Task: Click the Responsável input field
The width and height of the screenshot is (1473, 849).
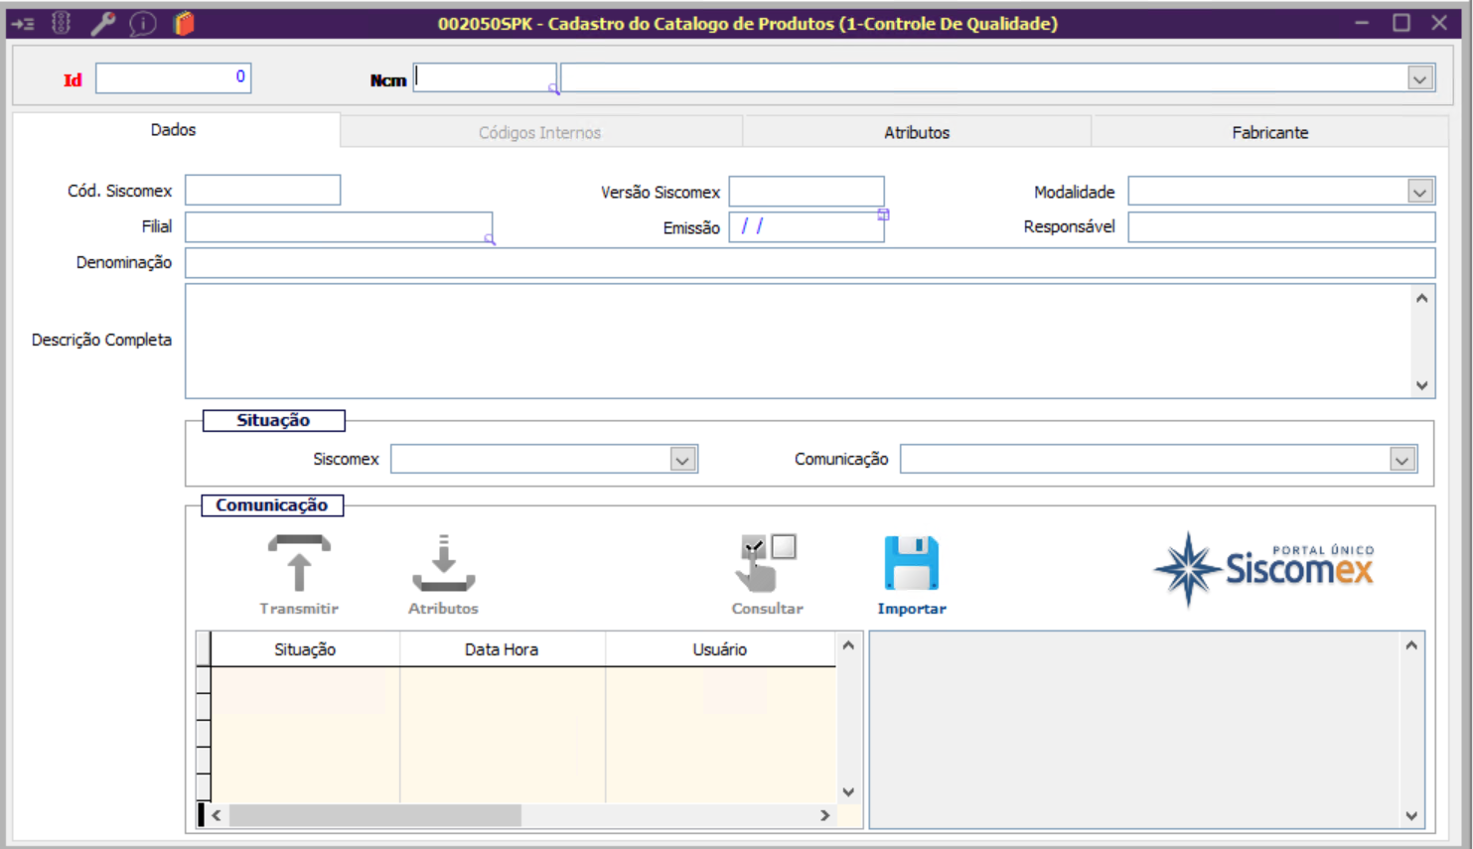Action: [x=1281, y=226]
